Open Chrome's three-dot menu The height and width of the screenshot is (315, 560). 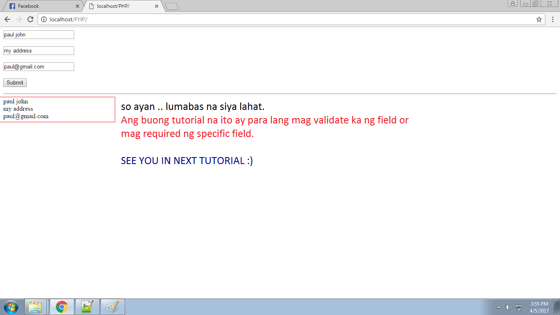click(x=553, y=19)
